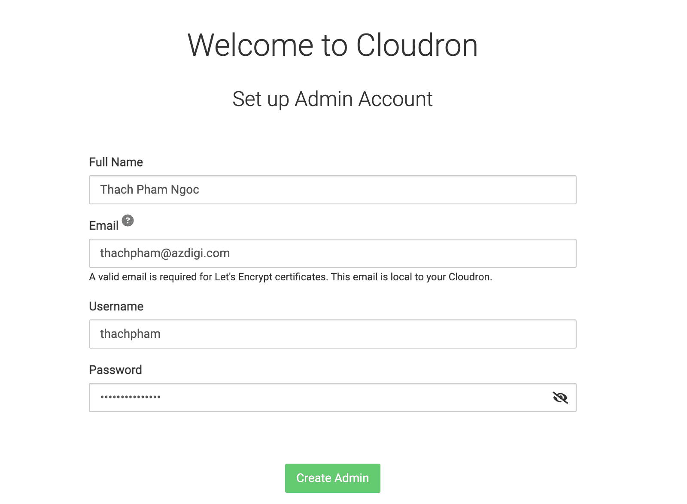This screenshot has height=504, width=687.
Task: Click the Password label text
Action: (x=116, y=370)
